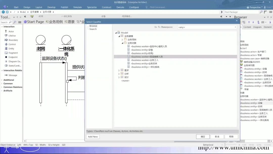
Task: Expand the 设计 node in classifier tree
Action: tap(119, 77)
